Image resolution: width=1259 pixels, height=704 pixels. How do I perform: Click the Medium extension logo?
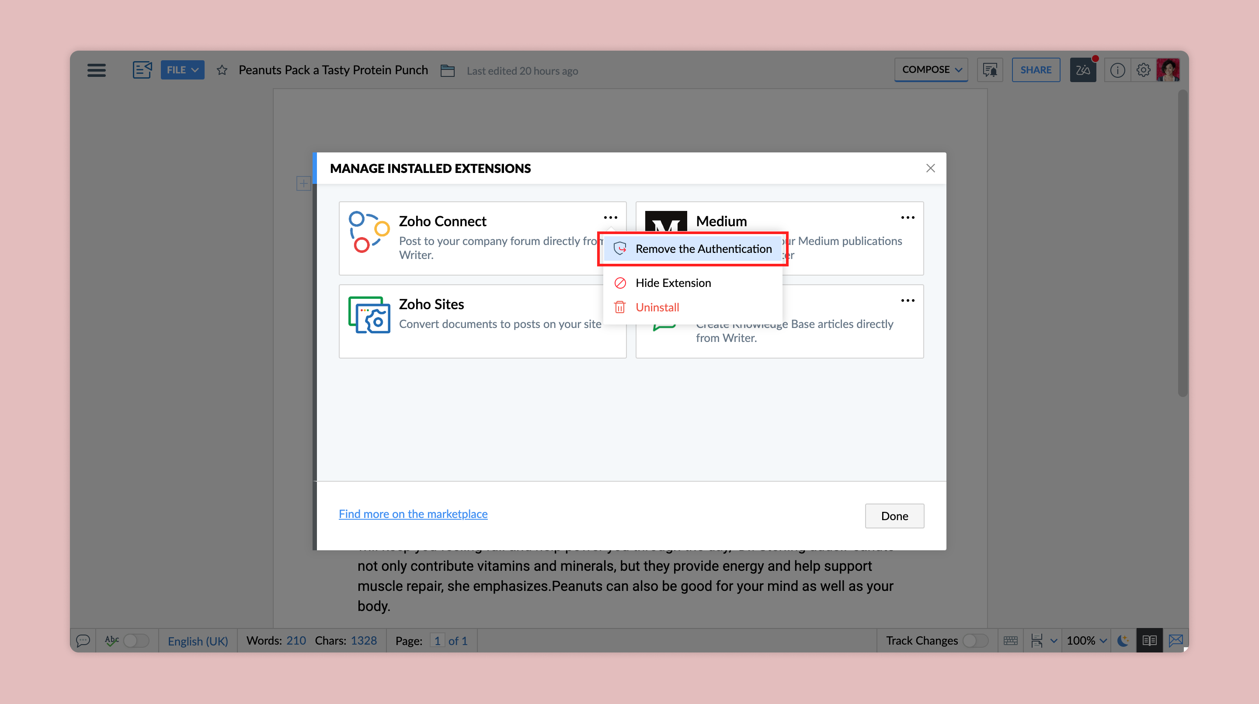point(666,221)
